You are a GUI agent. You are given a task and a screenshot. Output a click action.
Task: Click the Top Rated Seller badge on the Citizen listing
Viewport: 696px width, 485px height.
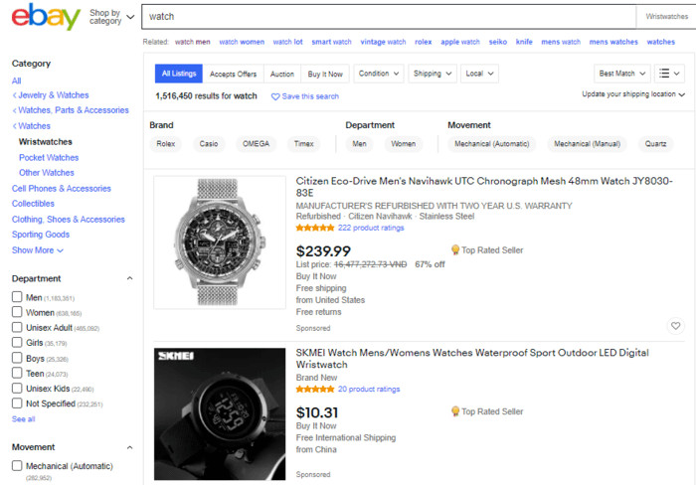point(487,250)
